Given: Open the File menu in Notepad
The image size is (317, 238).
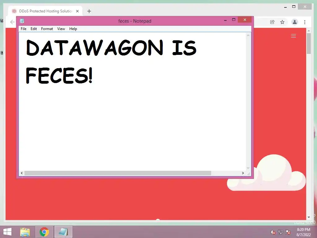Looking at the screenshot, I should click(x=24, y=29).
